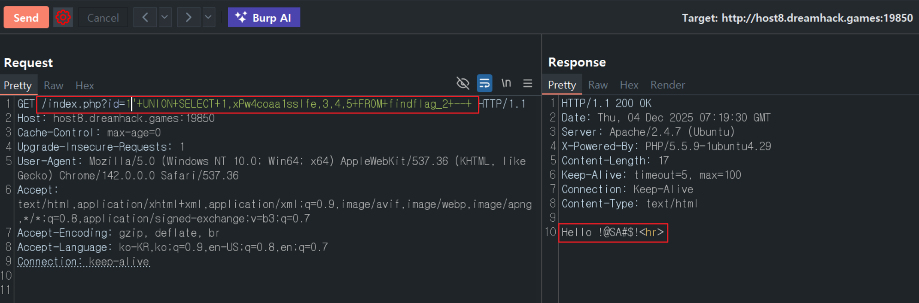Toggle hide non-printable characters eye icon
Viewport: 919px width, 303px height.
(x=463, y=83)
